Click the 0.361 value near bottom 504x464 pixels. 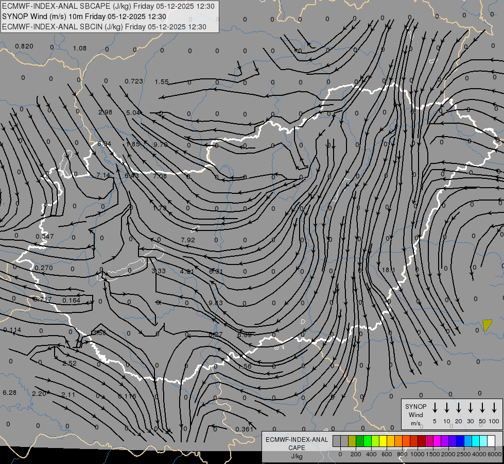[245, 429]
